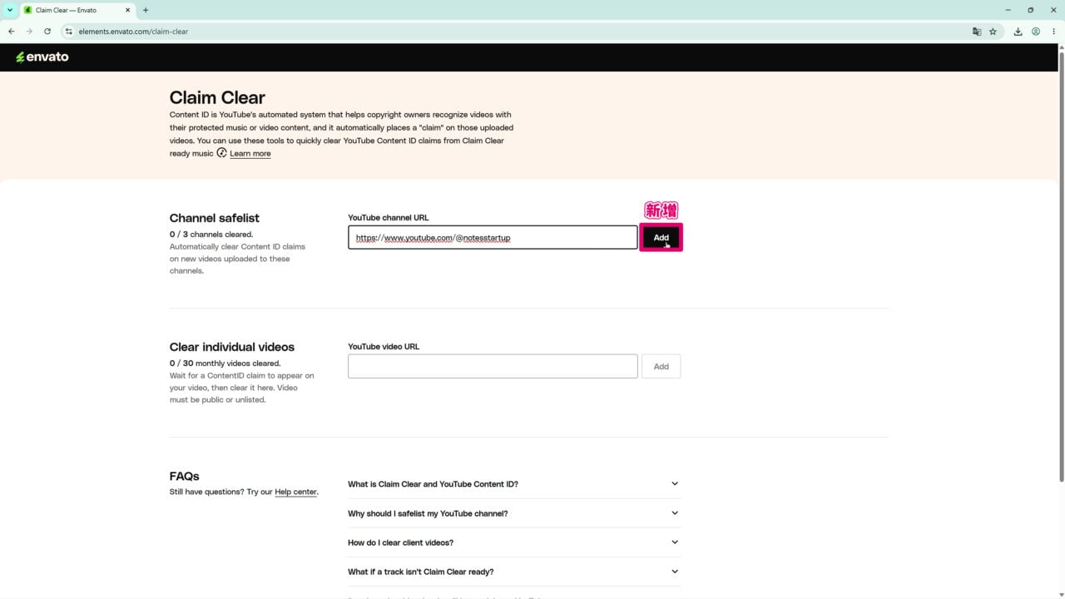1065x599 pixels.
Task: Open tab search dropdown arrow
Action: point(10,10)
